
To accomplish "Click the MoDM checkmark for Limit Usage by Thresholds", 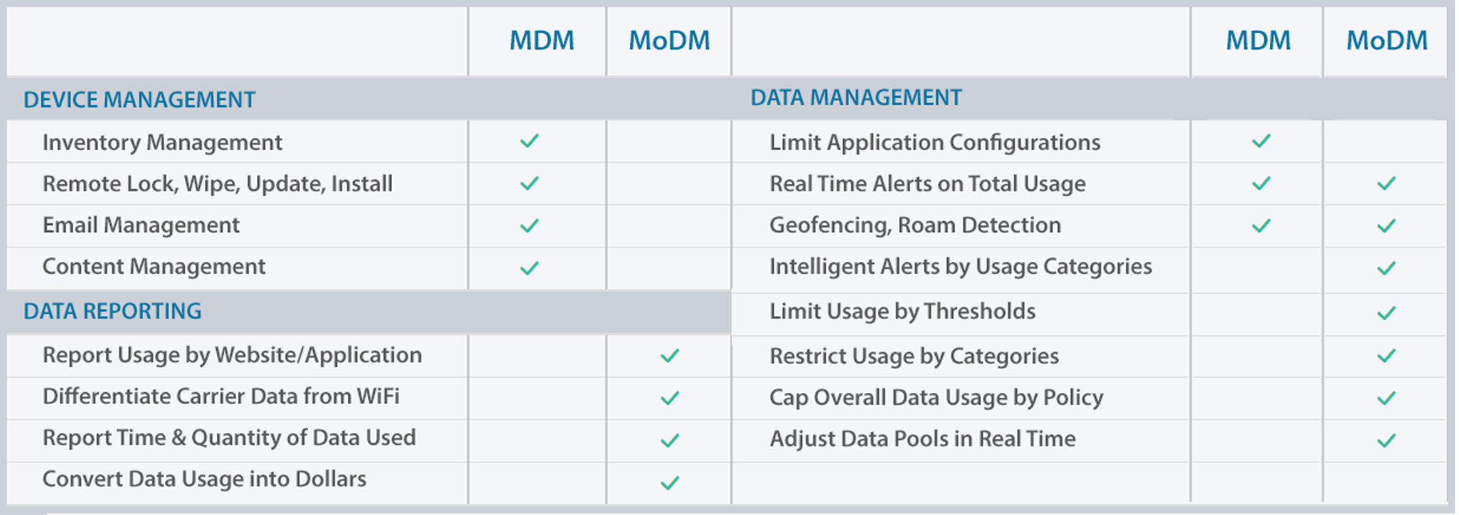I will [1386, 313].
